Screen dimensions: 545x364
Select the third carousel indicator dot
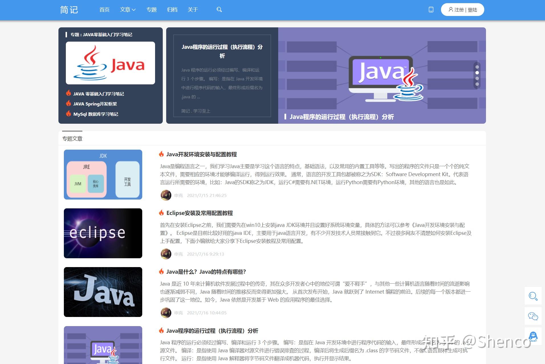point(477,78)
